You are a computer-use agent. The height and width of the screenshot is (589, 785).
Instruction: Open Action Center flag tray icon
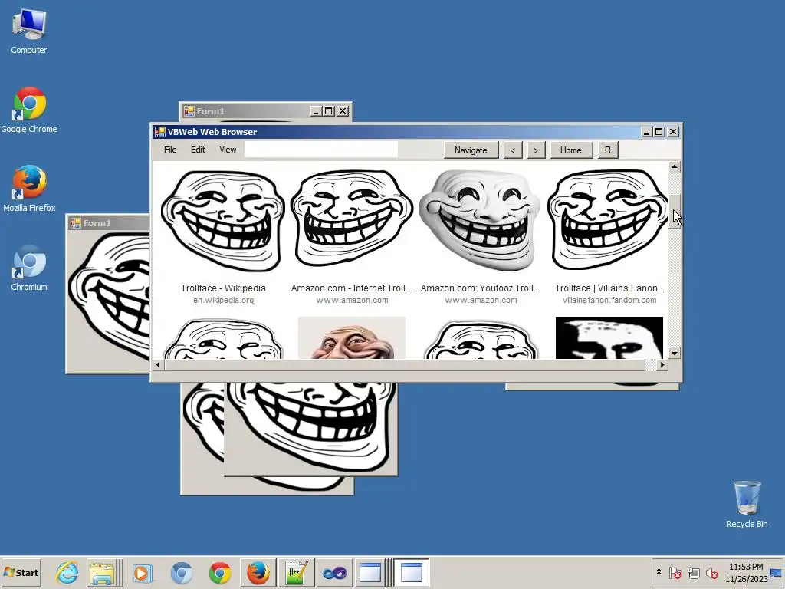675,572
